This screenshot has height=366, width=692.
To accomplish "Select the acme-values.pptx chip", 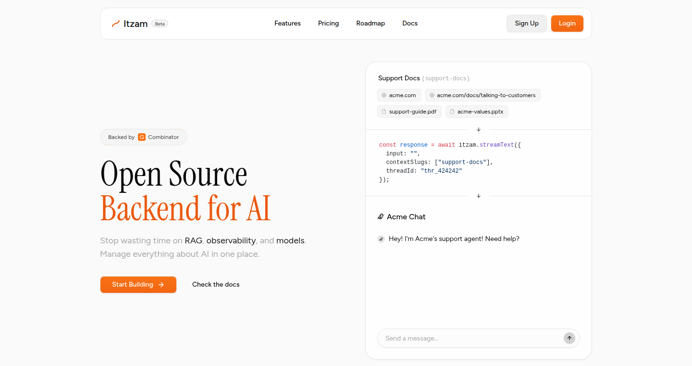I will click(x=477, y=112).
